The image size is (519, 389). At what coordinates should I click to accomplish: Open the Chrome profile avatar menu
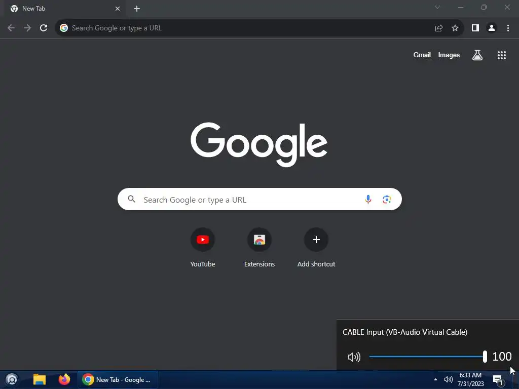tap(492, 28)
